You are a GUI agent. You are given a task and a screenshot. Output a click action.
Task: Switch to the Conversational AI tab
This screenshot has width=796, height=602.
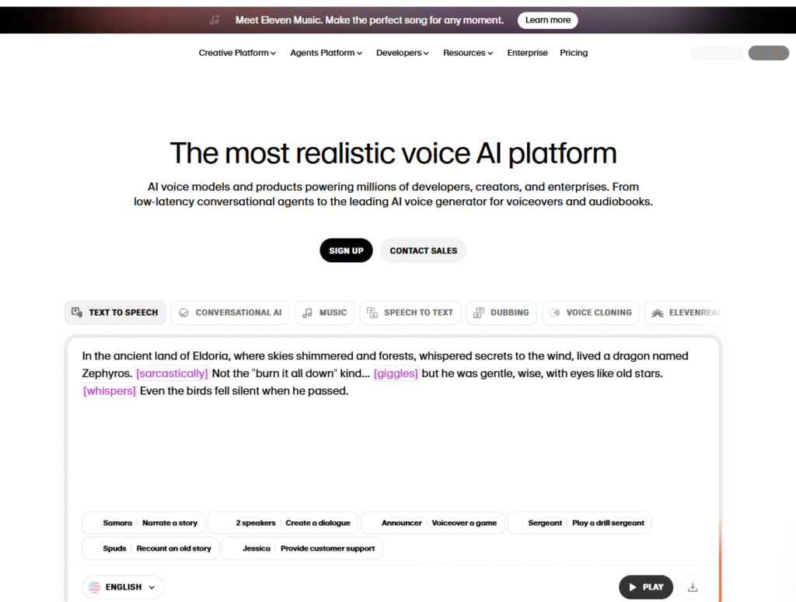pos(230,313)
